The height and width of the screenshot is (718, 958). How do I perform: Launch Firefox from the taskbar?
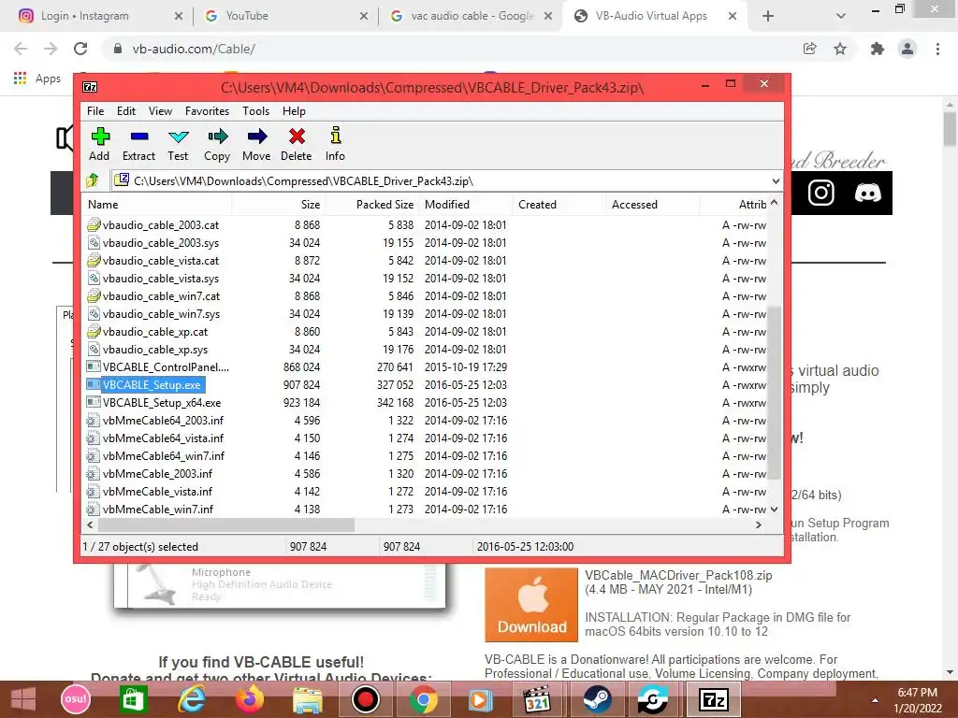(249, 699)
